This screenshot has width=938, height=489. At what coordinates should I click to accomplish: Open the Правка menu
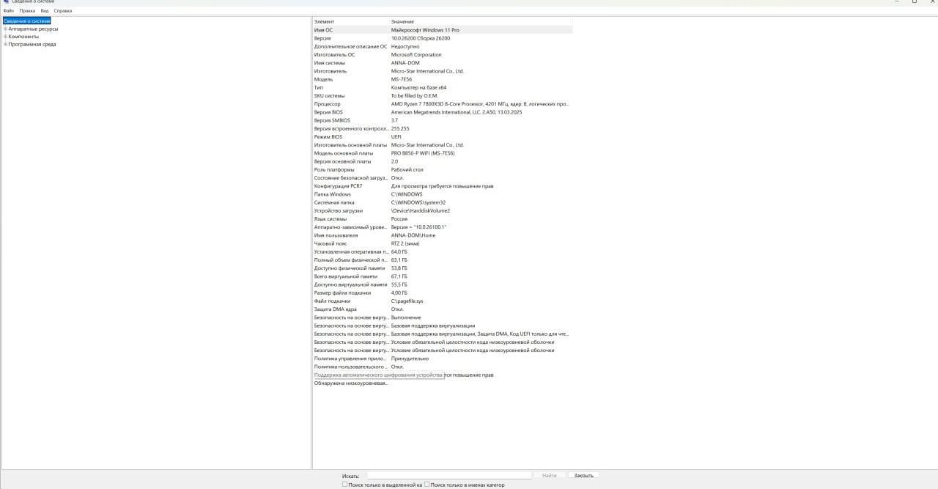pos(27,11)
